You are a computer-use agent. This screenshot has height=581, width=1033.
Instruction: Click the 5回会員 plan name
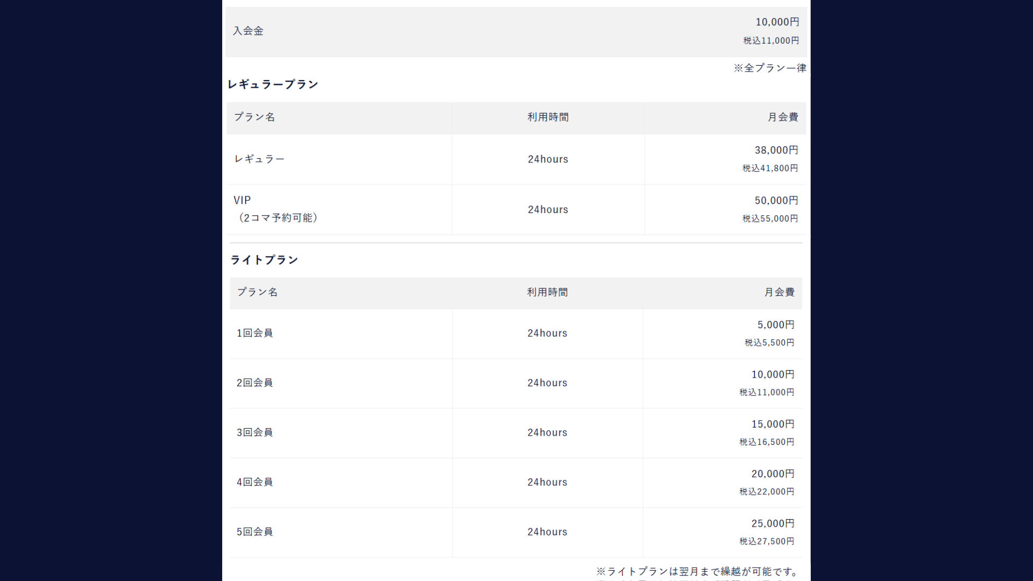click(254, 532)
